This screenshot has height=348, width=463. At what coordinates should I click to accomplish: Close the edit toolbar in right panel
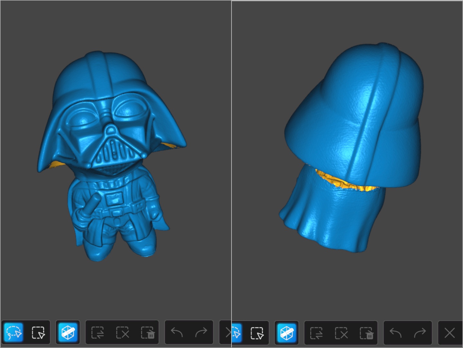[449, 333]
